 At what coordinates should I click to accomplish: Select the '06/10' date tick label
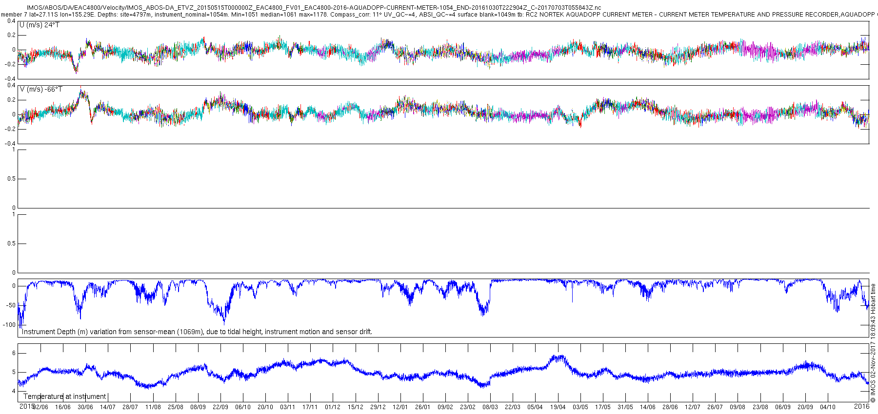[243, 407]
